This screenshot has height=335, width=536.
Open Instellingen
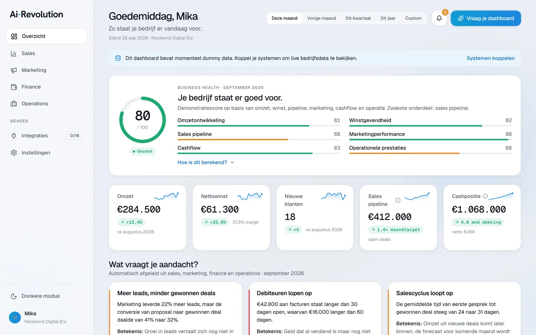tap(47, 153)
